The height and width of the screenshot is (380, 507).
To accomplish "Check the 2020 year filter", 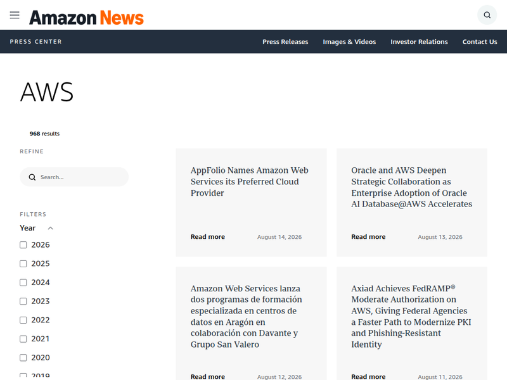I will tap(23, 357).
